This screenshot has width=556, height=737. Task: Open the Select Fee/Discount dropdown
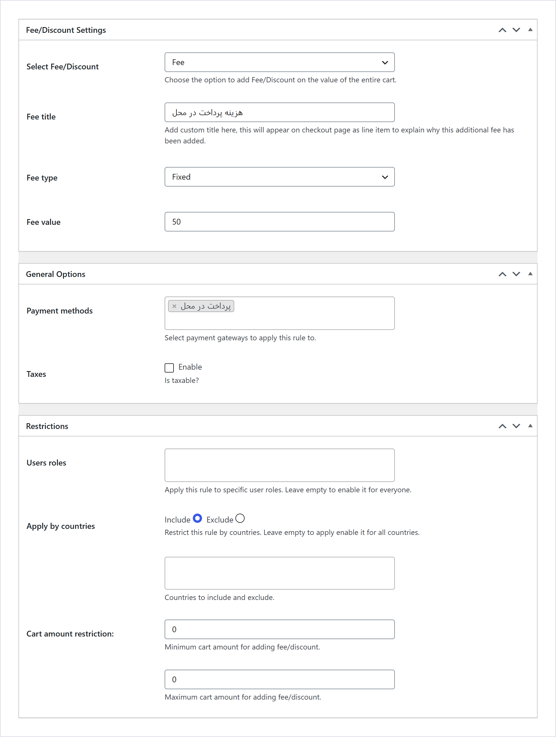(279, 62)
